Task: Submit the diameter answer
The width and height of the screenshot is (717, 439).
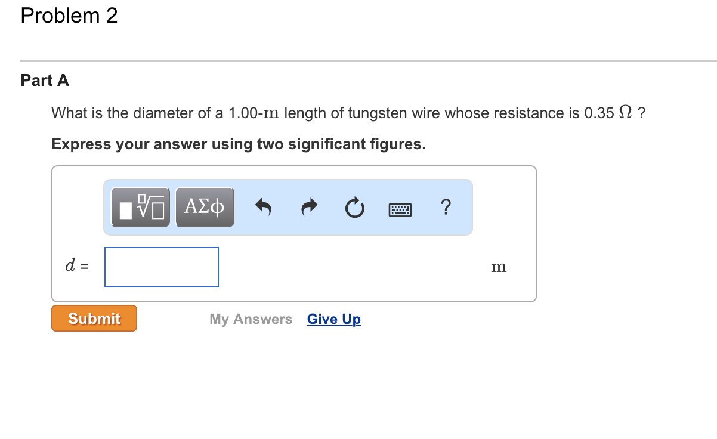Action: click(94, 319)
